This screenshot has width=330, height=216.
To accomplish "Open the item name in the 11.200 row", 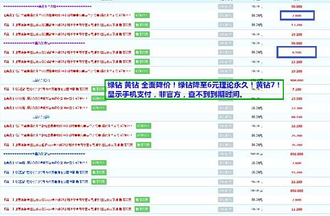I will coord(68,209).
